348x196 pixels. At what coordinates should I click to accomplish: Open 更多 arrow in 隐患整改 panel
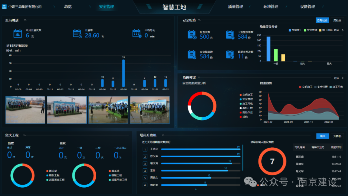pos(343,78)
